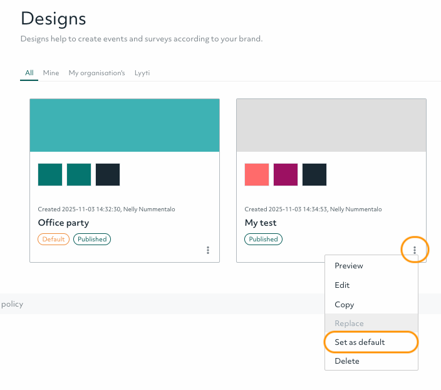Click dark navy swatch on Office party

[108, 175]
